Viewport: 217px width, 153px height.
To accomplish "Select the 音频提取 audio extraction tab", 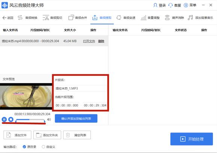I will point(102,18).
